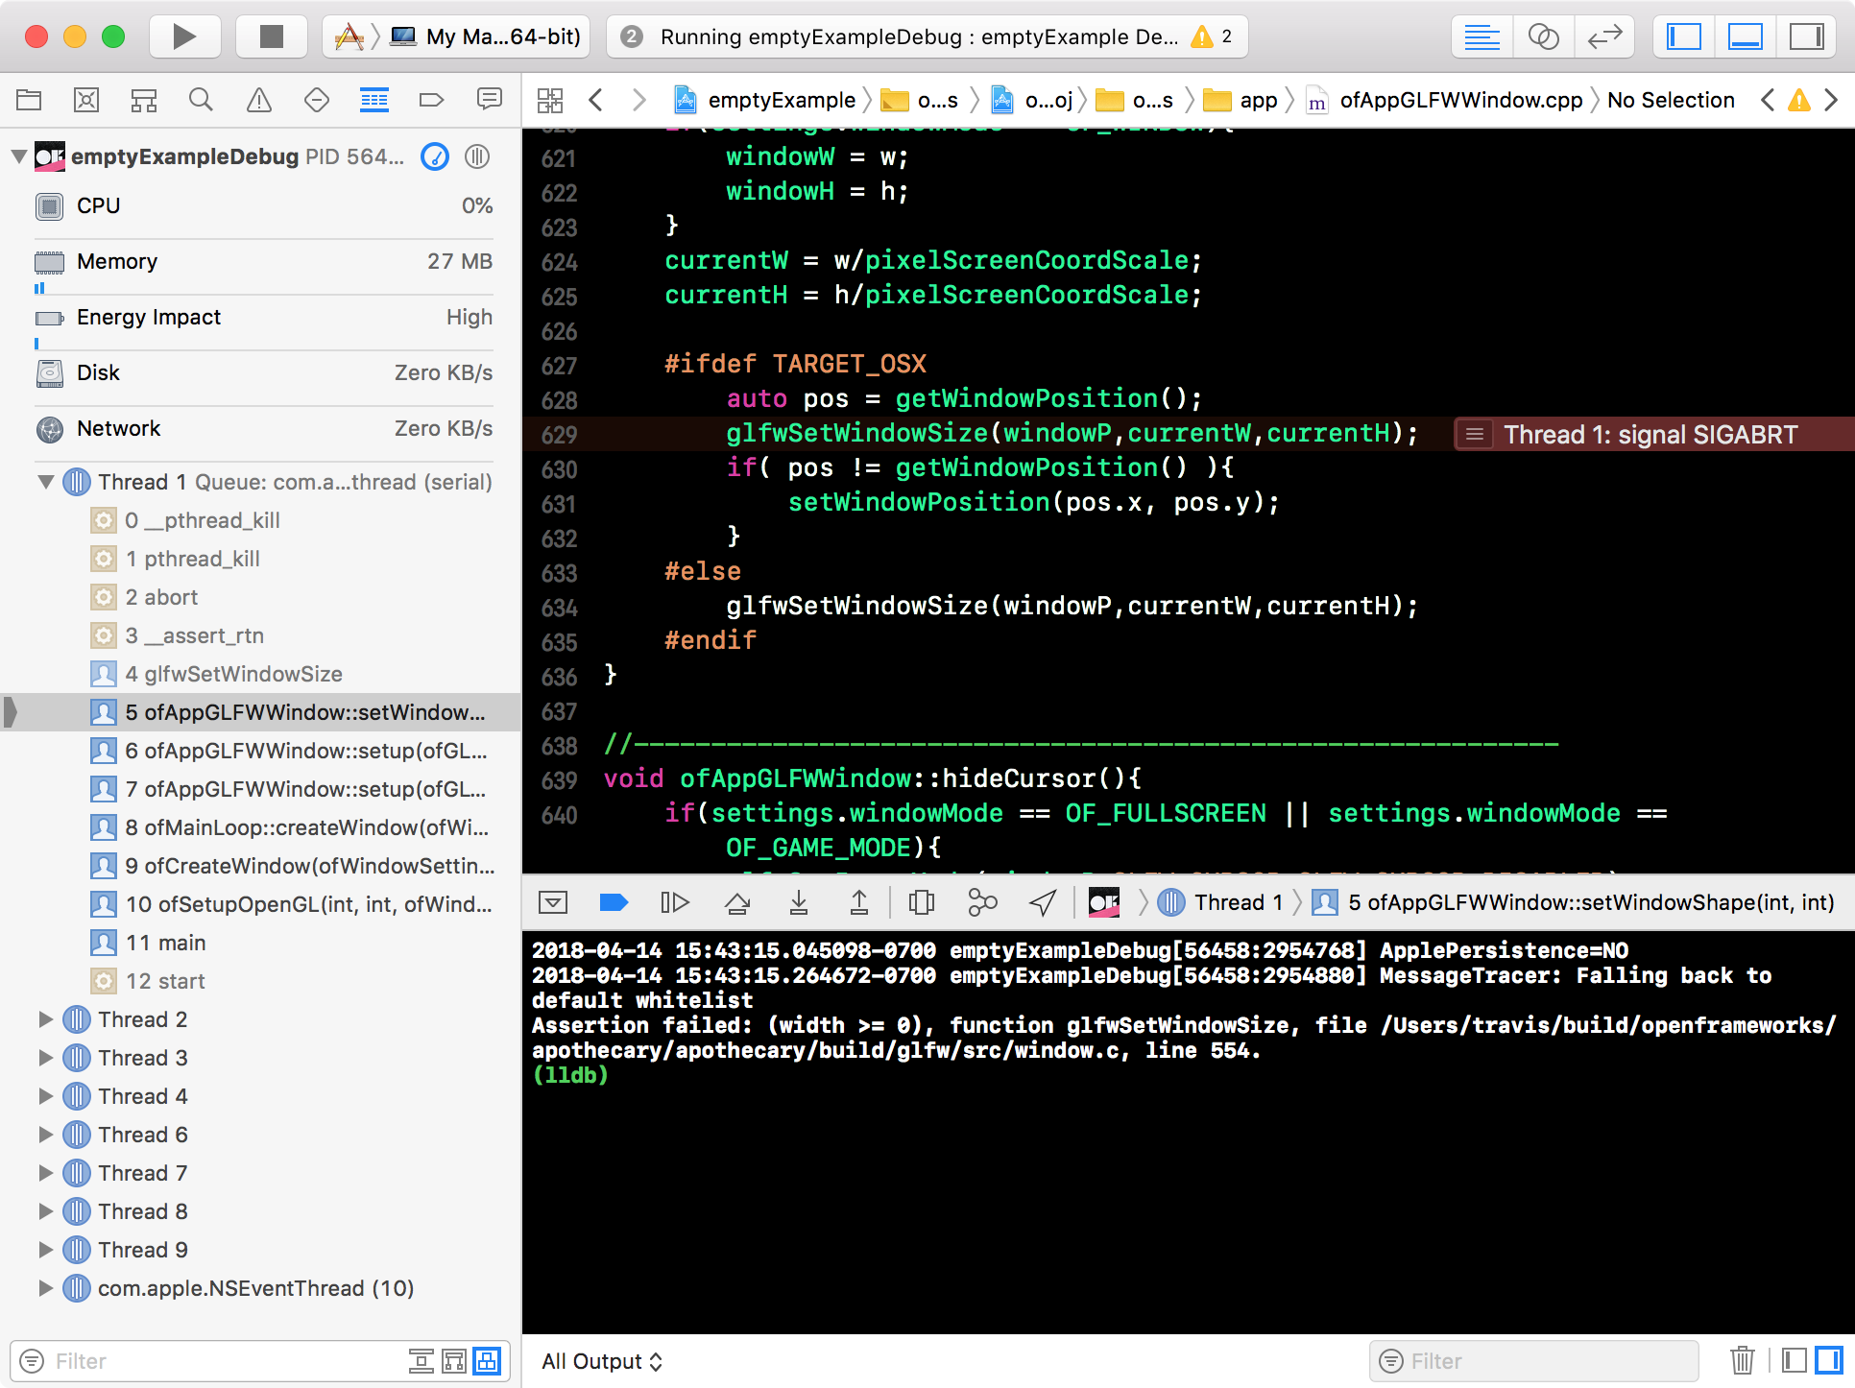The image size is (1855, 1388).
Task: Clear the console with the trash icon
Action: click(x=1743, y=1360)
